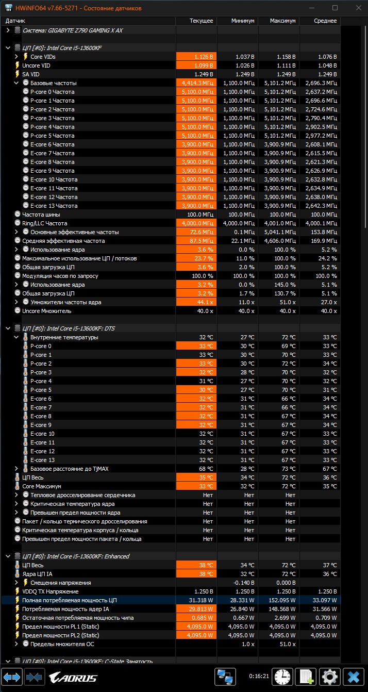
Task: Click the Минимум column header
Action: (x=238, y=21)
